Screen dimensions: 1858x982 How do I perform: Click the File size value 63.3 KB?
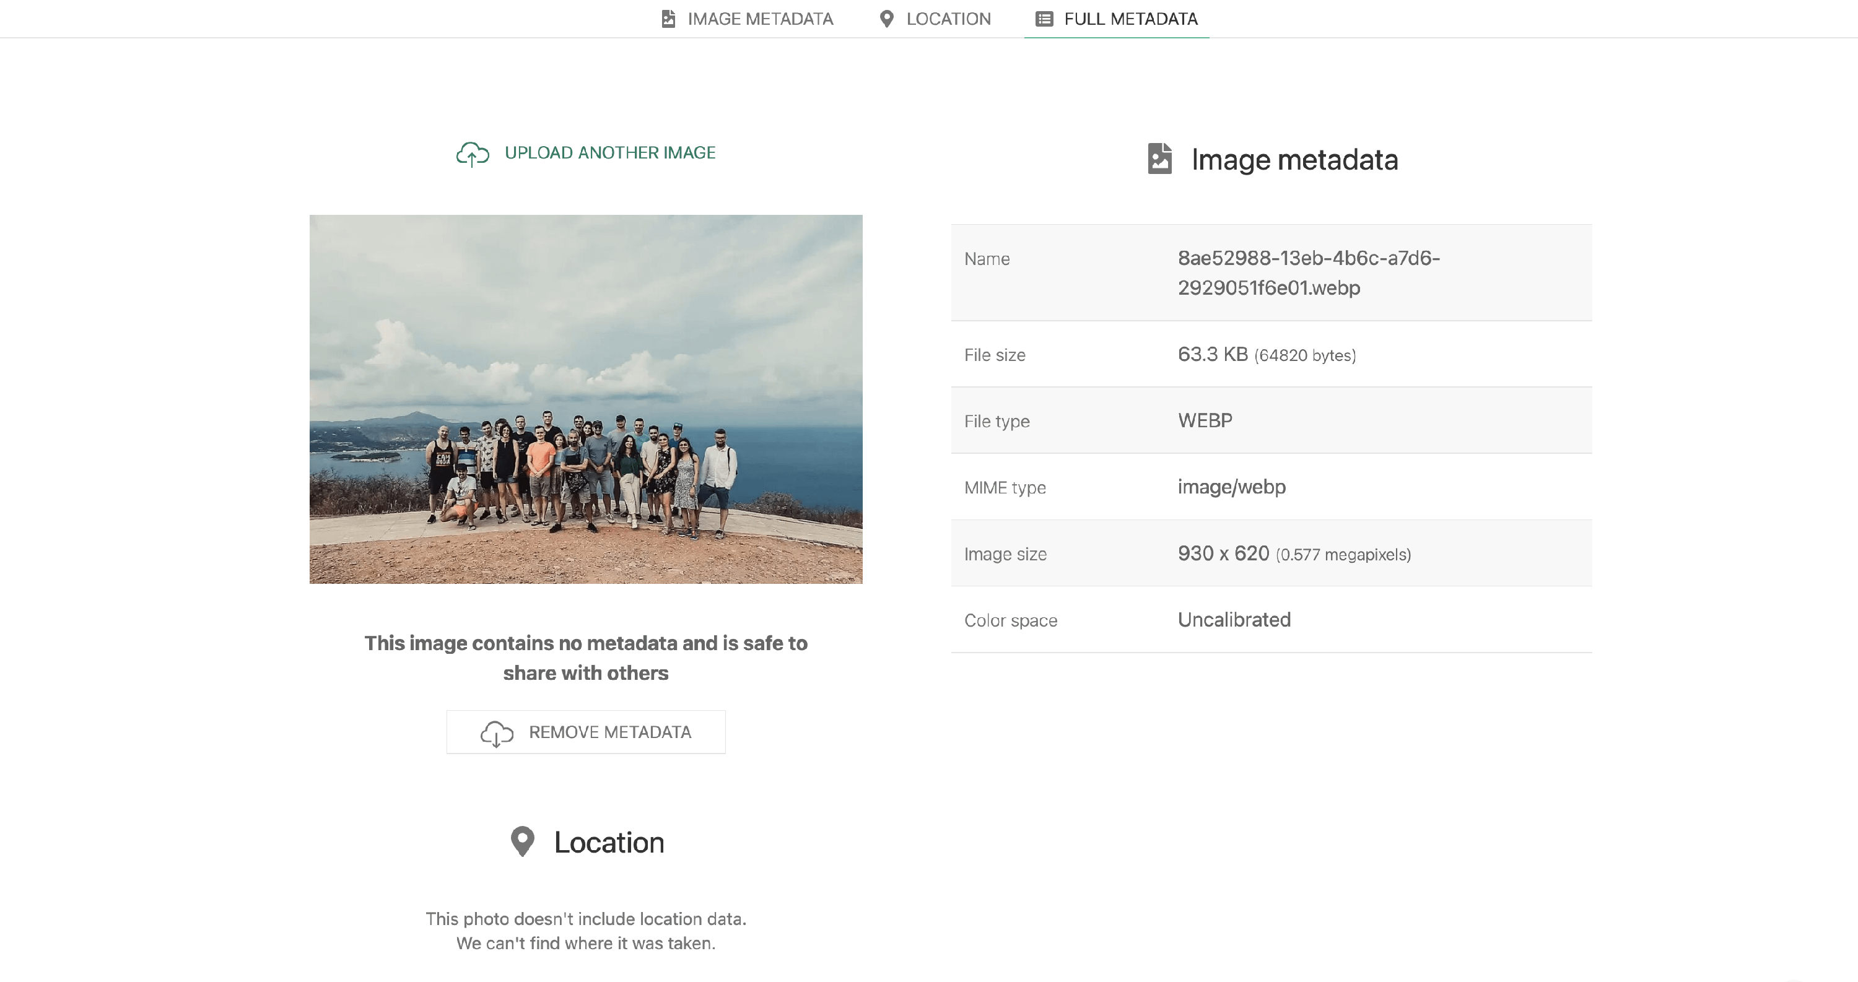tap(1213, 354)
